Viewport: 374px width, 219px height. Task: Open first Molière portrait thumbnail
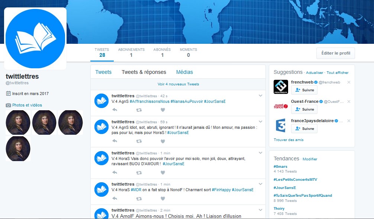pos(18,122)
